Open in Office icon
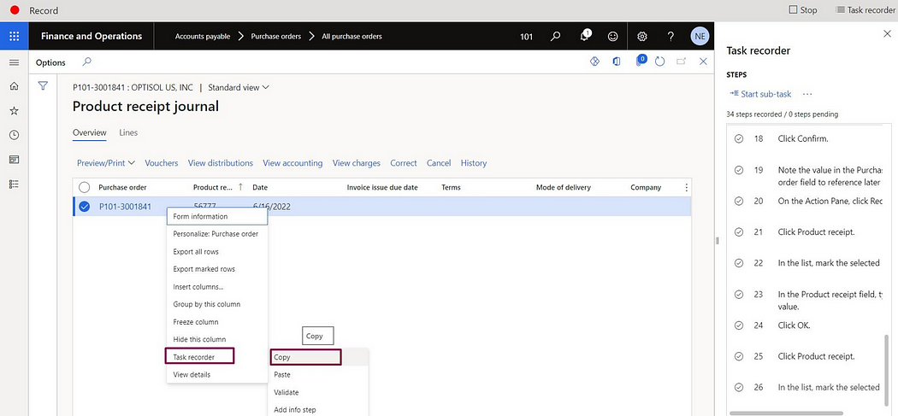Viewport: 898px width, 416px height. 617,62
